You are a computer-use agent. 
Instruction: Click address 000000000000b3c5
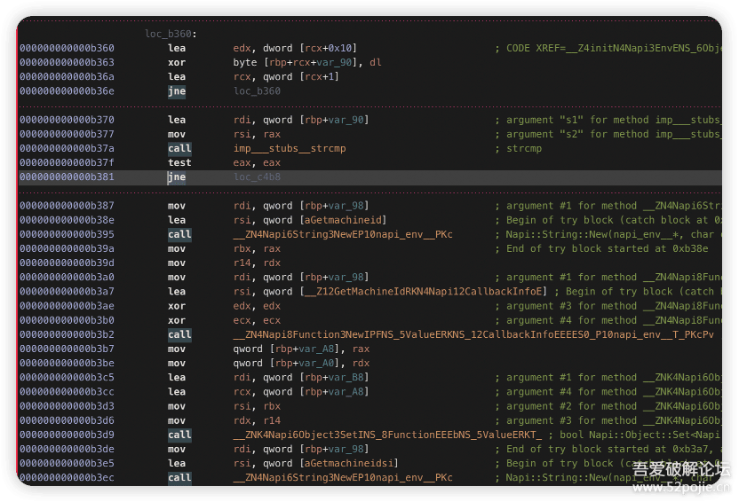point(67,377)
